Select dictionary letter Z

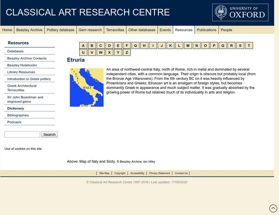(x=127, y=52)
